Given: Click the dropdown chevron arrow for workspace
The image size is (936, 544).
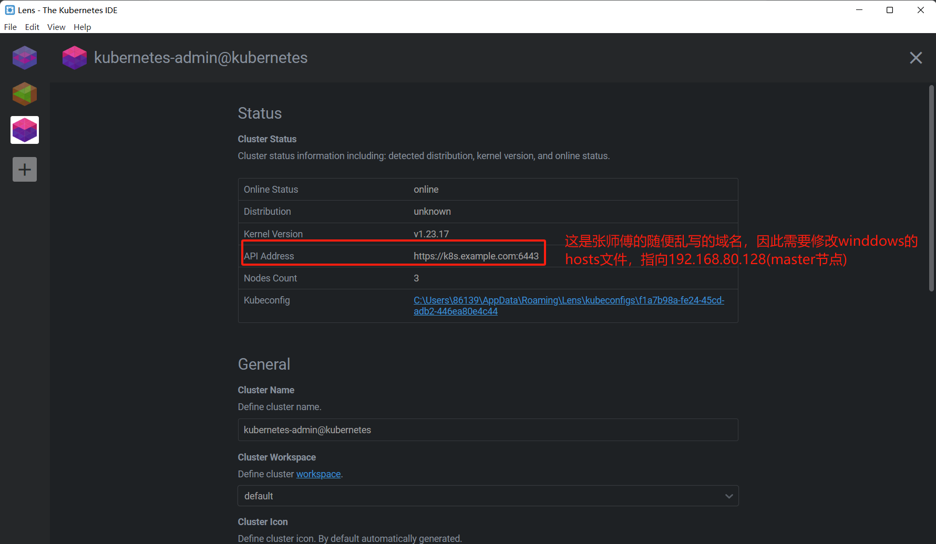Looking at the screenshot, I should click(728, 496).
